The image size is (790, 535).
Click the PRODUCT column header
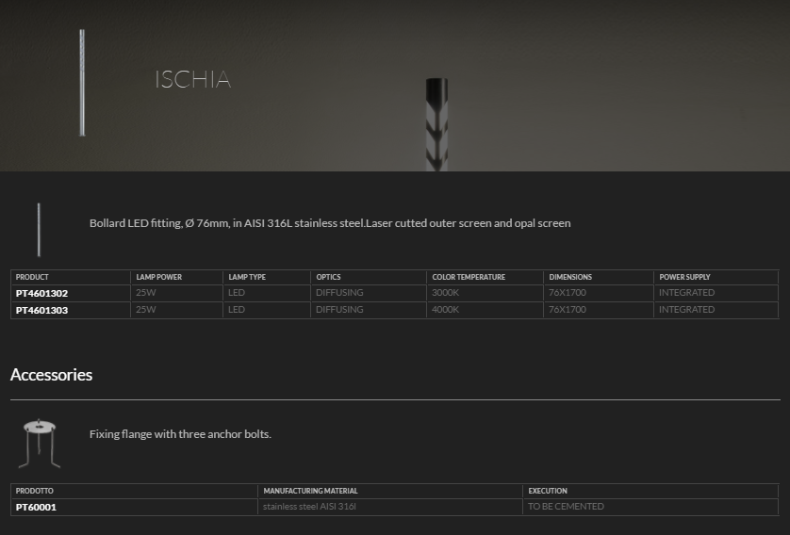pyautogui.click(x=32, y=277)
